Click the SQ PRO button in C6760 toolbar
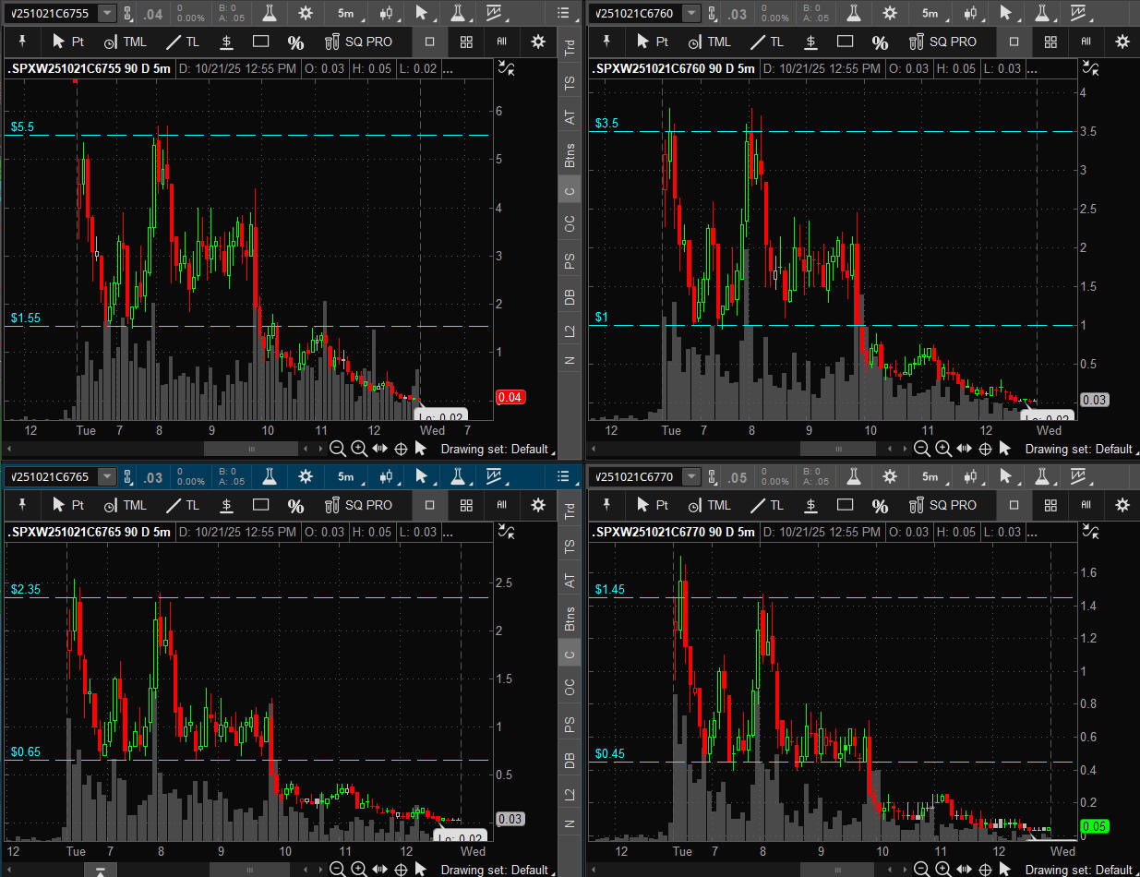The height and width of the screenshot is (877, 1140). [942, 42]
